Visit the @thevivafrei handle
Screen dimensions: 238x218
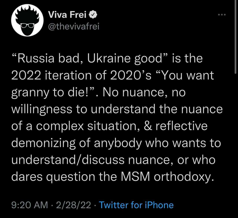(74, 27)
